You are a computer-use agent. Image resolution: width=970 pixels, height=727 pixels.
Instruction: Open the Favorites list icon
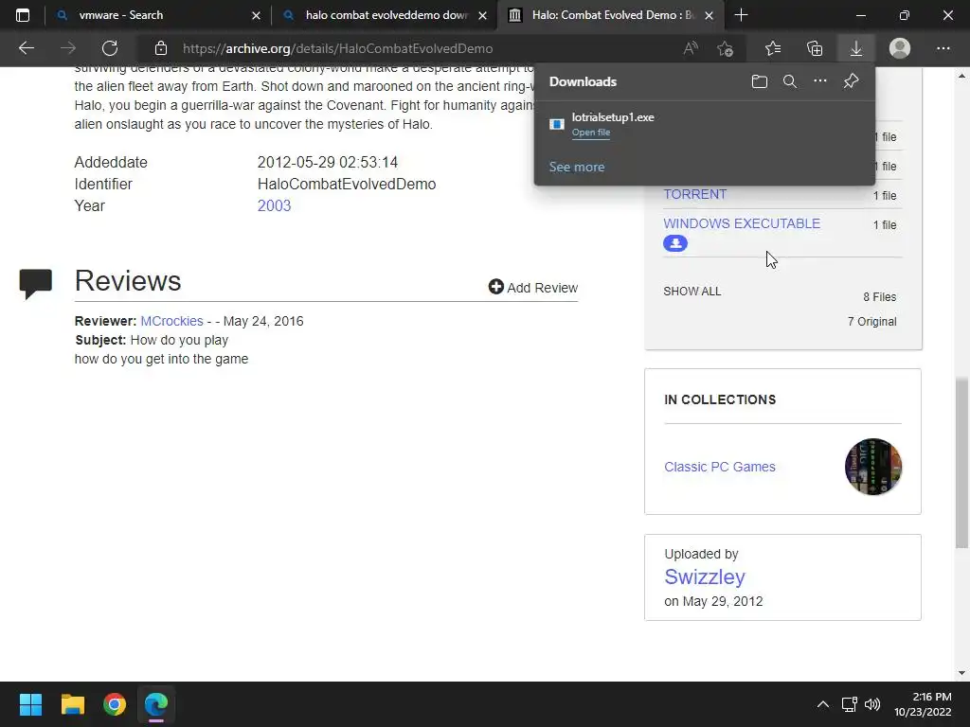(773, 48)
